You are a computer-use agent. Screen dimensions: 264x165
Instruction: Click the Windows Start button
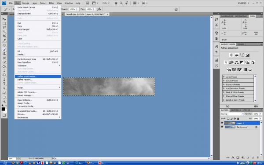pos(4,163)
